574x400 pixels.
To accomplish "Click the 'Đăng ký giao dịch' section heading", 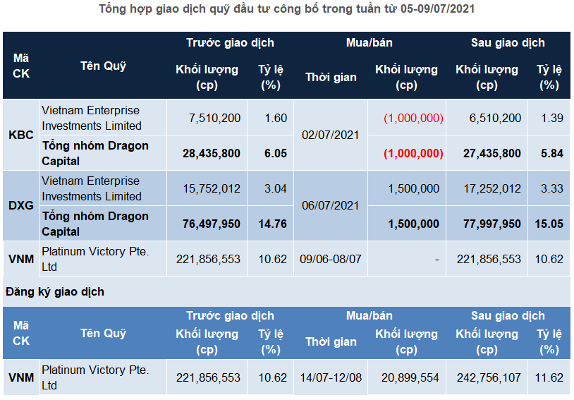I will coord(55,291).
